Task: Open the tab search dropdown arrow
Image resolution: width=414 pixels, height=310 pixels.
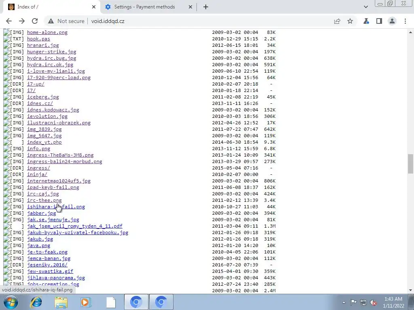Action: pos(365,7)
